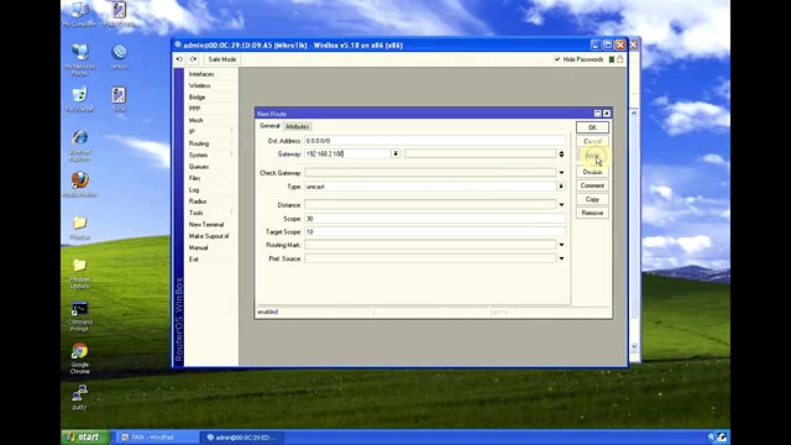Expand the Distance option
The image size is (791, 445).
[561, 205]
